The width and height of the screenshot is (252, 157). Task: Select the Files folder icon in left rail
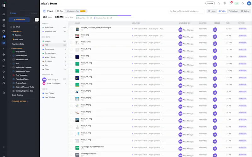click(3, 43)
